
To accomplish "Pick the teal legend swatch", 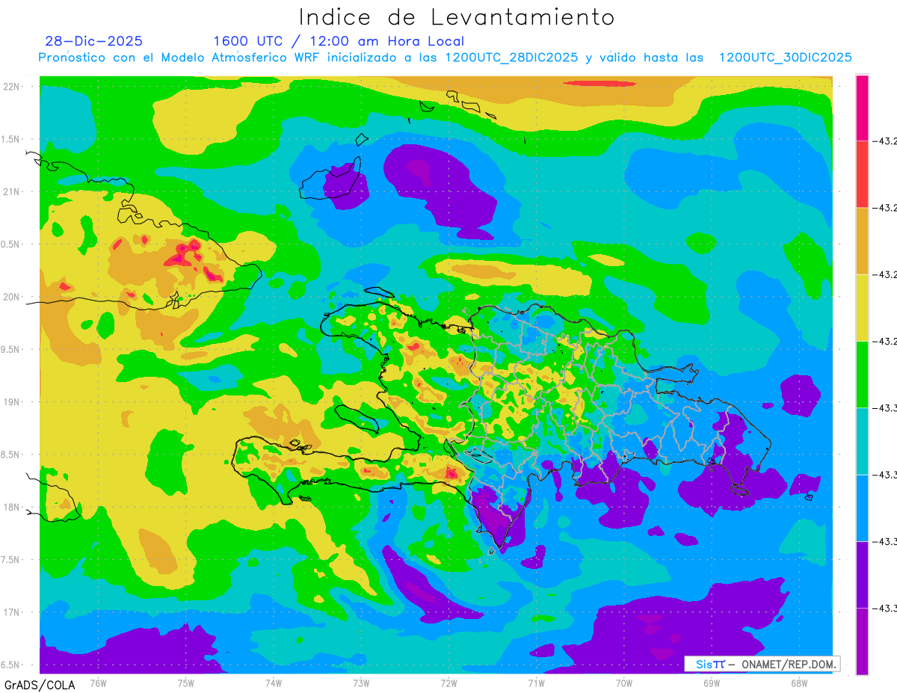I will click(x=862, y=441).
